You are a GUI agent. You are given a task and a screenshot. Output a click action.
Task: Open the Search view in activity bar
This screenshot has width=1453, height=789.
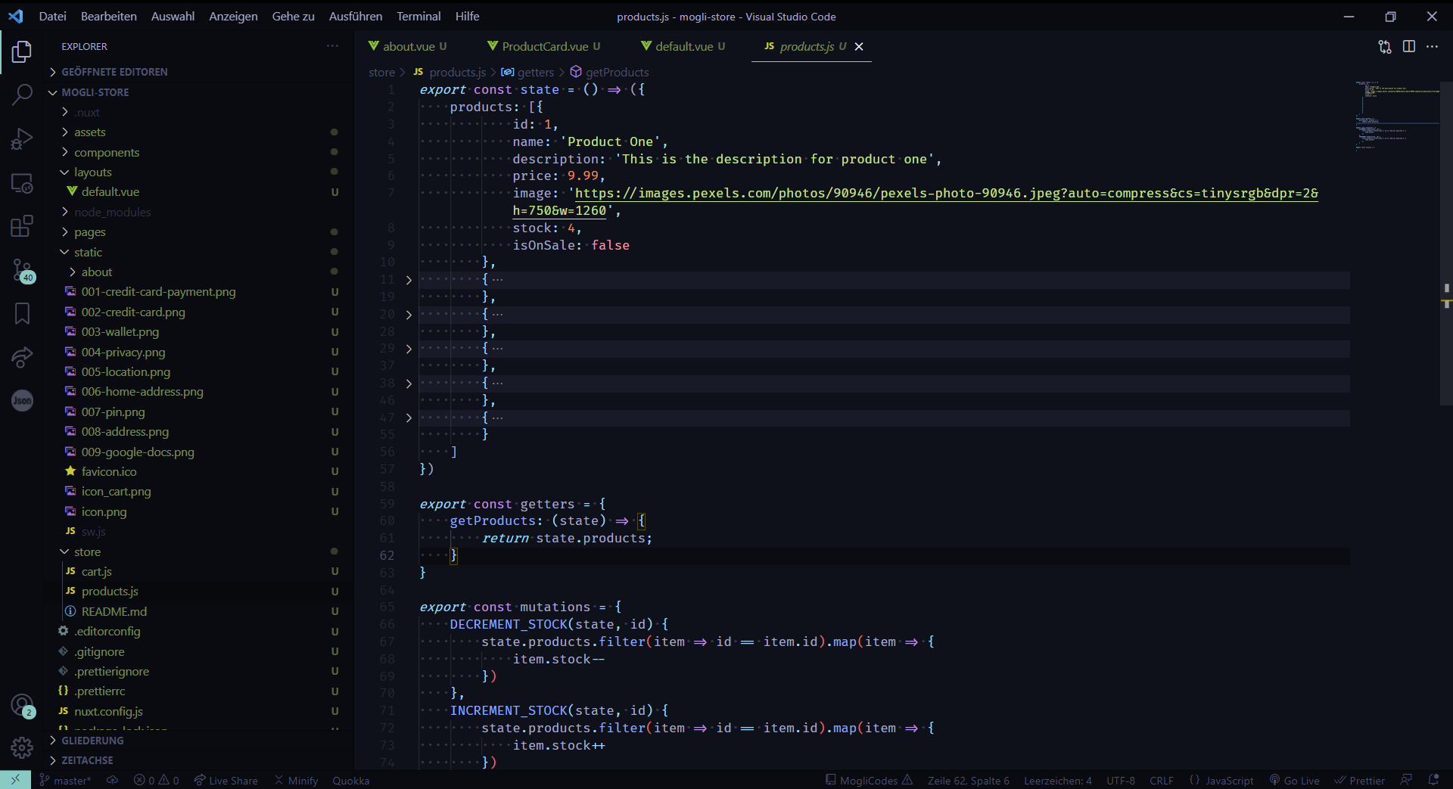(22, 95)
